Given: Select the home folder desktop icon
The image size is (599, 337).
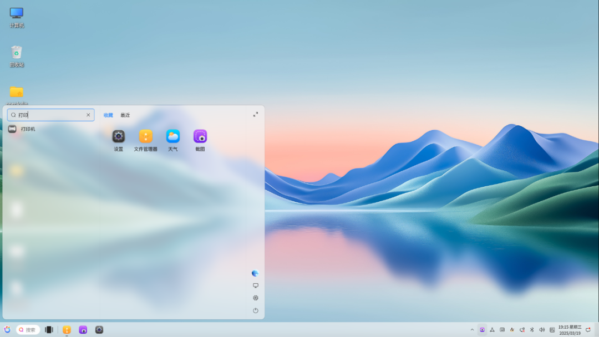Looking at the screenshot, I should tap(17, 95).
